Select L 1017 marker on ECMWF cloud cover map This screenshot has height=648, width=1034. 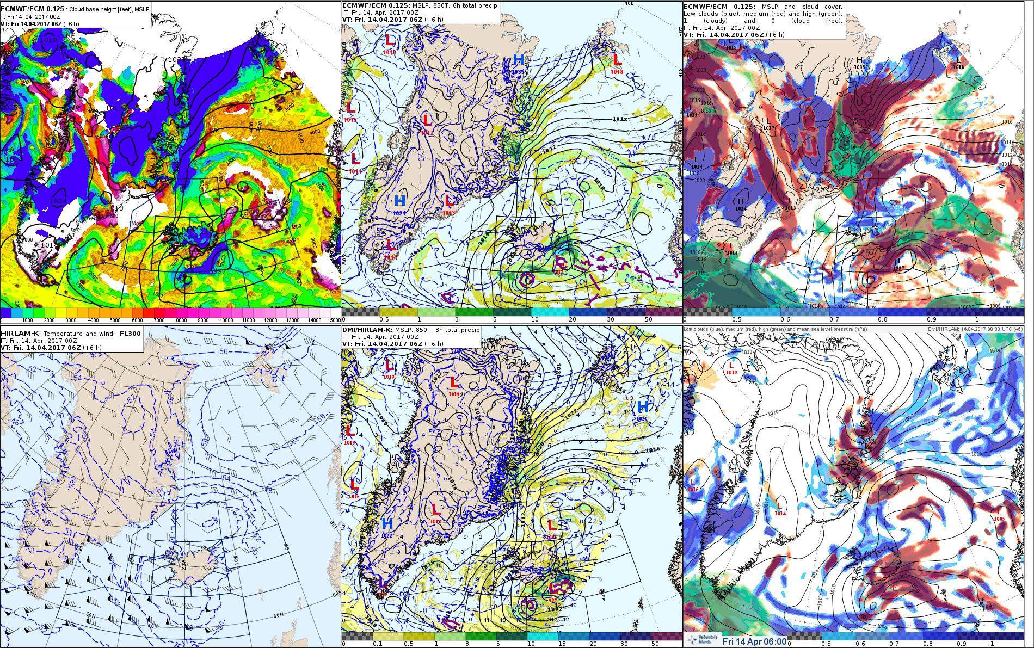click(768, 124)
